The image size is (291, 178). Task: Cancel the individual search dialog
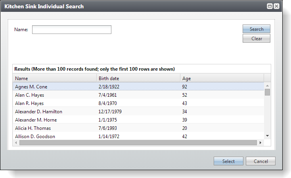(260, 161)
